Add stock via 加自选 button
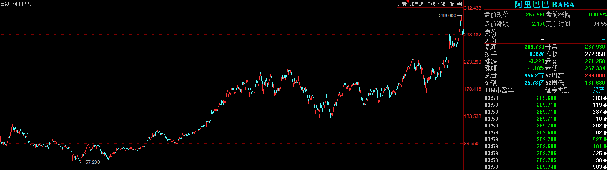Viewport: 607px width, 170px height. pyautogui.click(x=416, y=4)
